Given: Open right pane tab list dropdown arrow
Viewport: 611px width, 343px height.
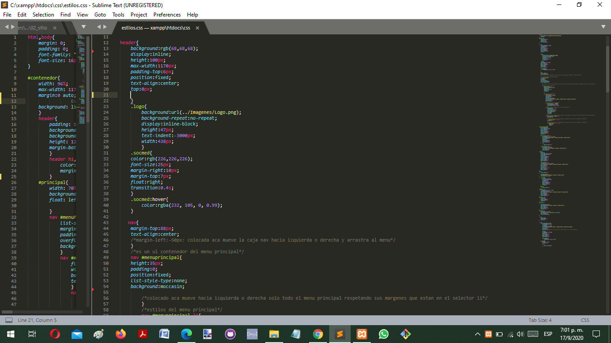Looking at the screenshot, I should pos(603,27).
